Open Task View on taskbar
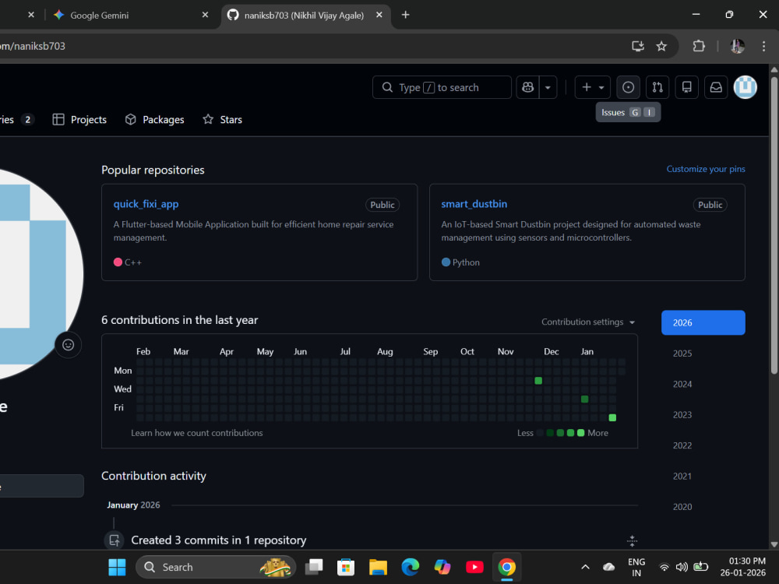The image size is (779, 584). tap(314, 567)
